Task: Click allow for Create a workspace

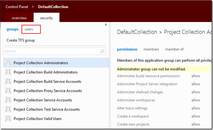Action: 196,116
